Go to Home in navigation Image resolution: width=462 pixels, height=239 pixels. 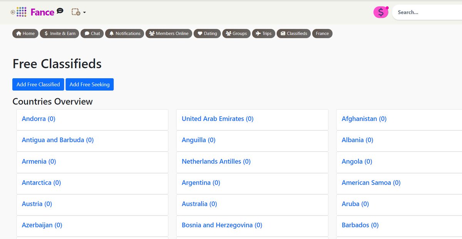[x=25, y=34]
